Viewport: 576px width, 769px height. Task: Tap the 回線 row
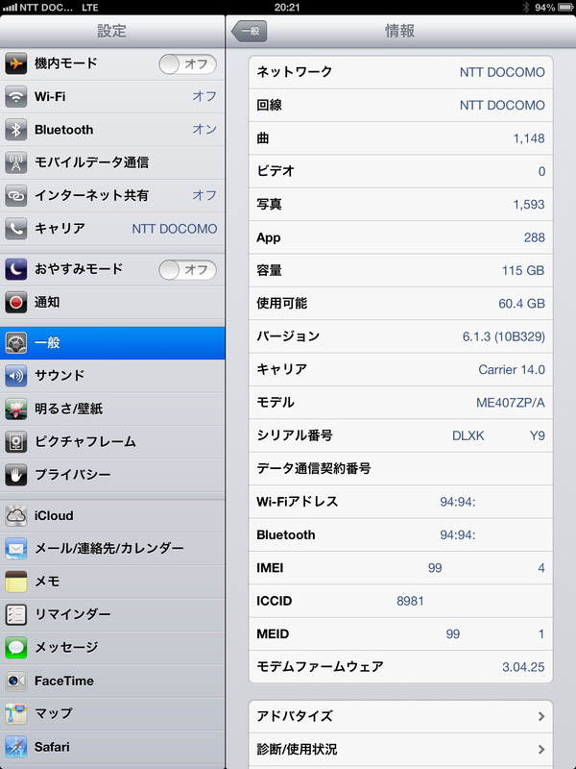pyautogui.click(x=400, y=105)
